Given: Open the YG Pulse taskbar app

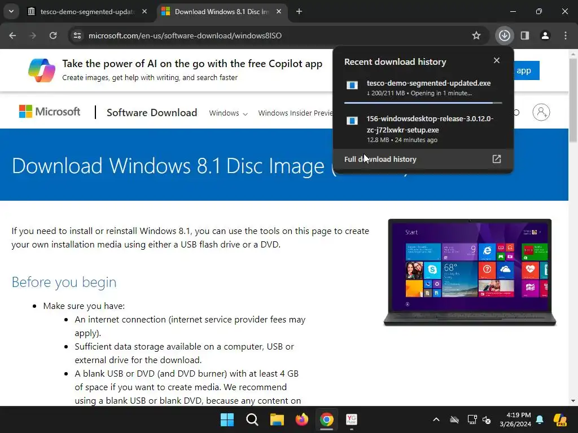Looking at the screenshot, I should (x=352, y=419).
